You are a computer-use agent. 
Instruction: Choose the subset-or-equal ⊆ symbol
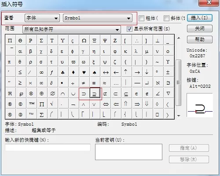(126, 94)
